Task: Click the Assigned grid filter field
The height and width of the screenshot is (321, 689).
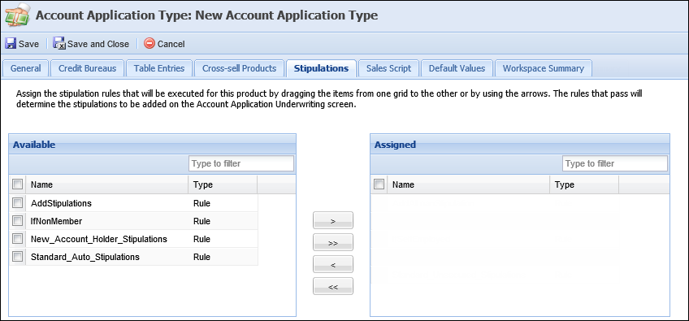Action: tap(615, 163)
